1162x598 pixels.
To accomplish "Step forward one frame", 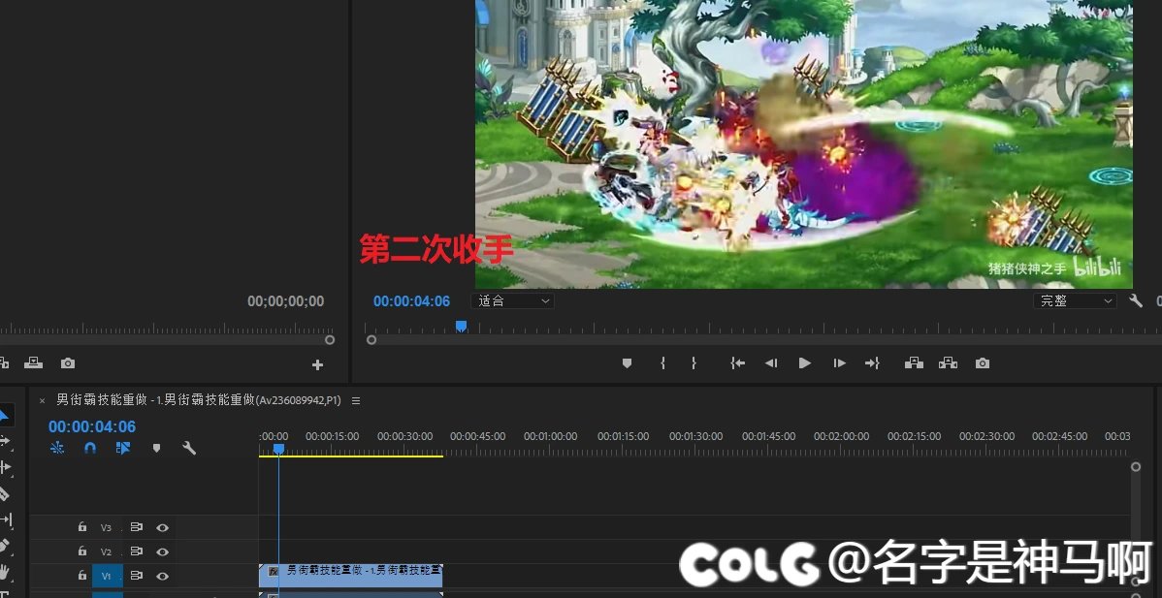I will [839, 362].
